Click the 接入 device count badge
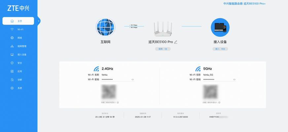Viewport: 288px width, 132px height. [220, 49]
